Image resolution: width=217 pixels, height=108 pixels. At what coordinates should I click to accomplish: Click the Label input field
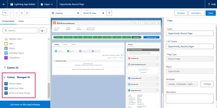point(190,34)
